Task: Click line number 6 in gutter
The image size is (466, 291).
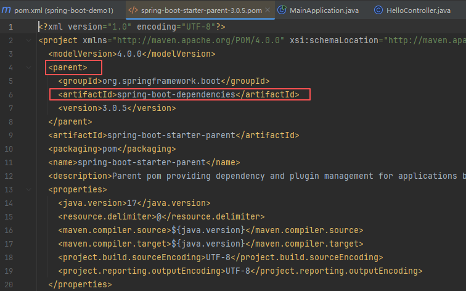Action: tap(11, 95)
